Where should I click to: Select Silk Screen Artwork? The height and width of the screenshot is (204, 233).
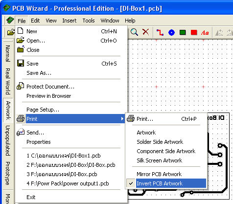tap(166, 160)
